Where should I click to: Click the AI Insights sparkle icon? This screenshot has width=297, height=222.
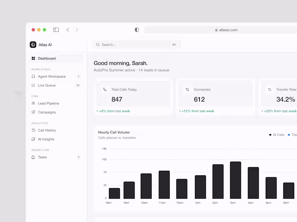(x=33, y=139)
